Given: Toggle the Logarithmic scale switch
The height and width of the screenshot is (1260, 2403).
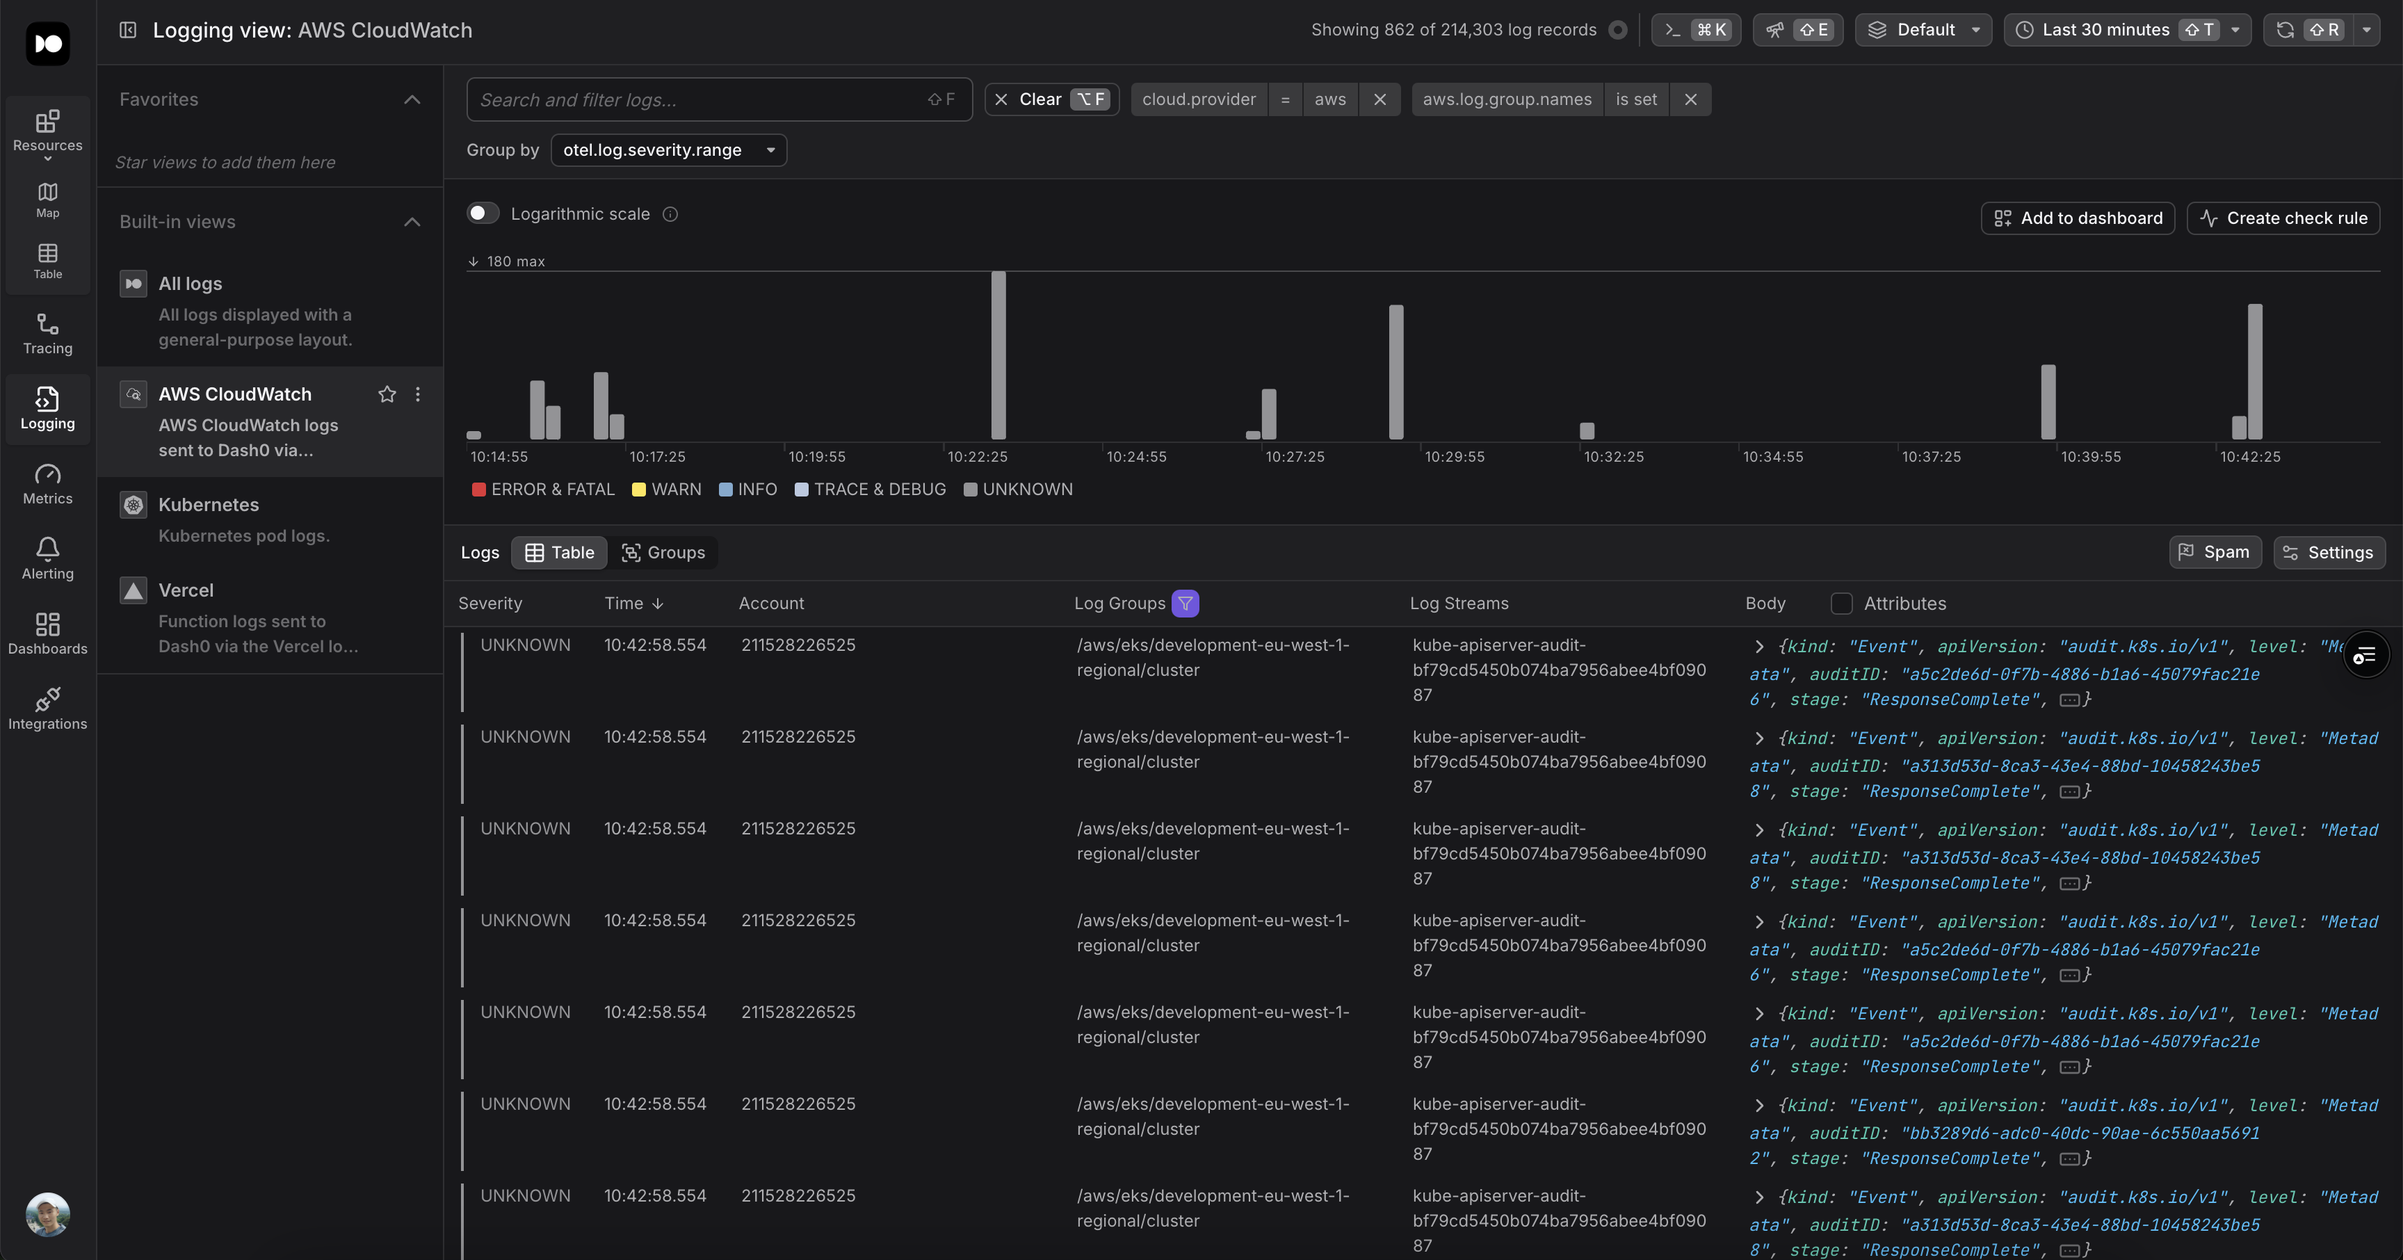Looking at the screenshot, I should tap(483, 213).
